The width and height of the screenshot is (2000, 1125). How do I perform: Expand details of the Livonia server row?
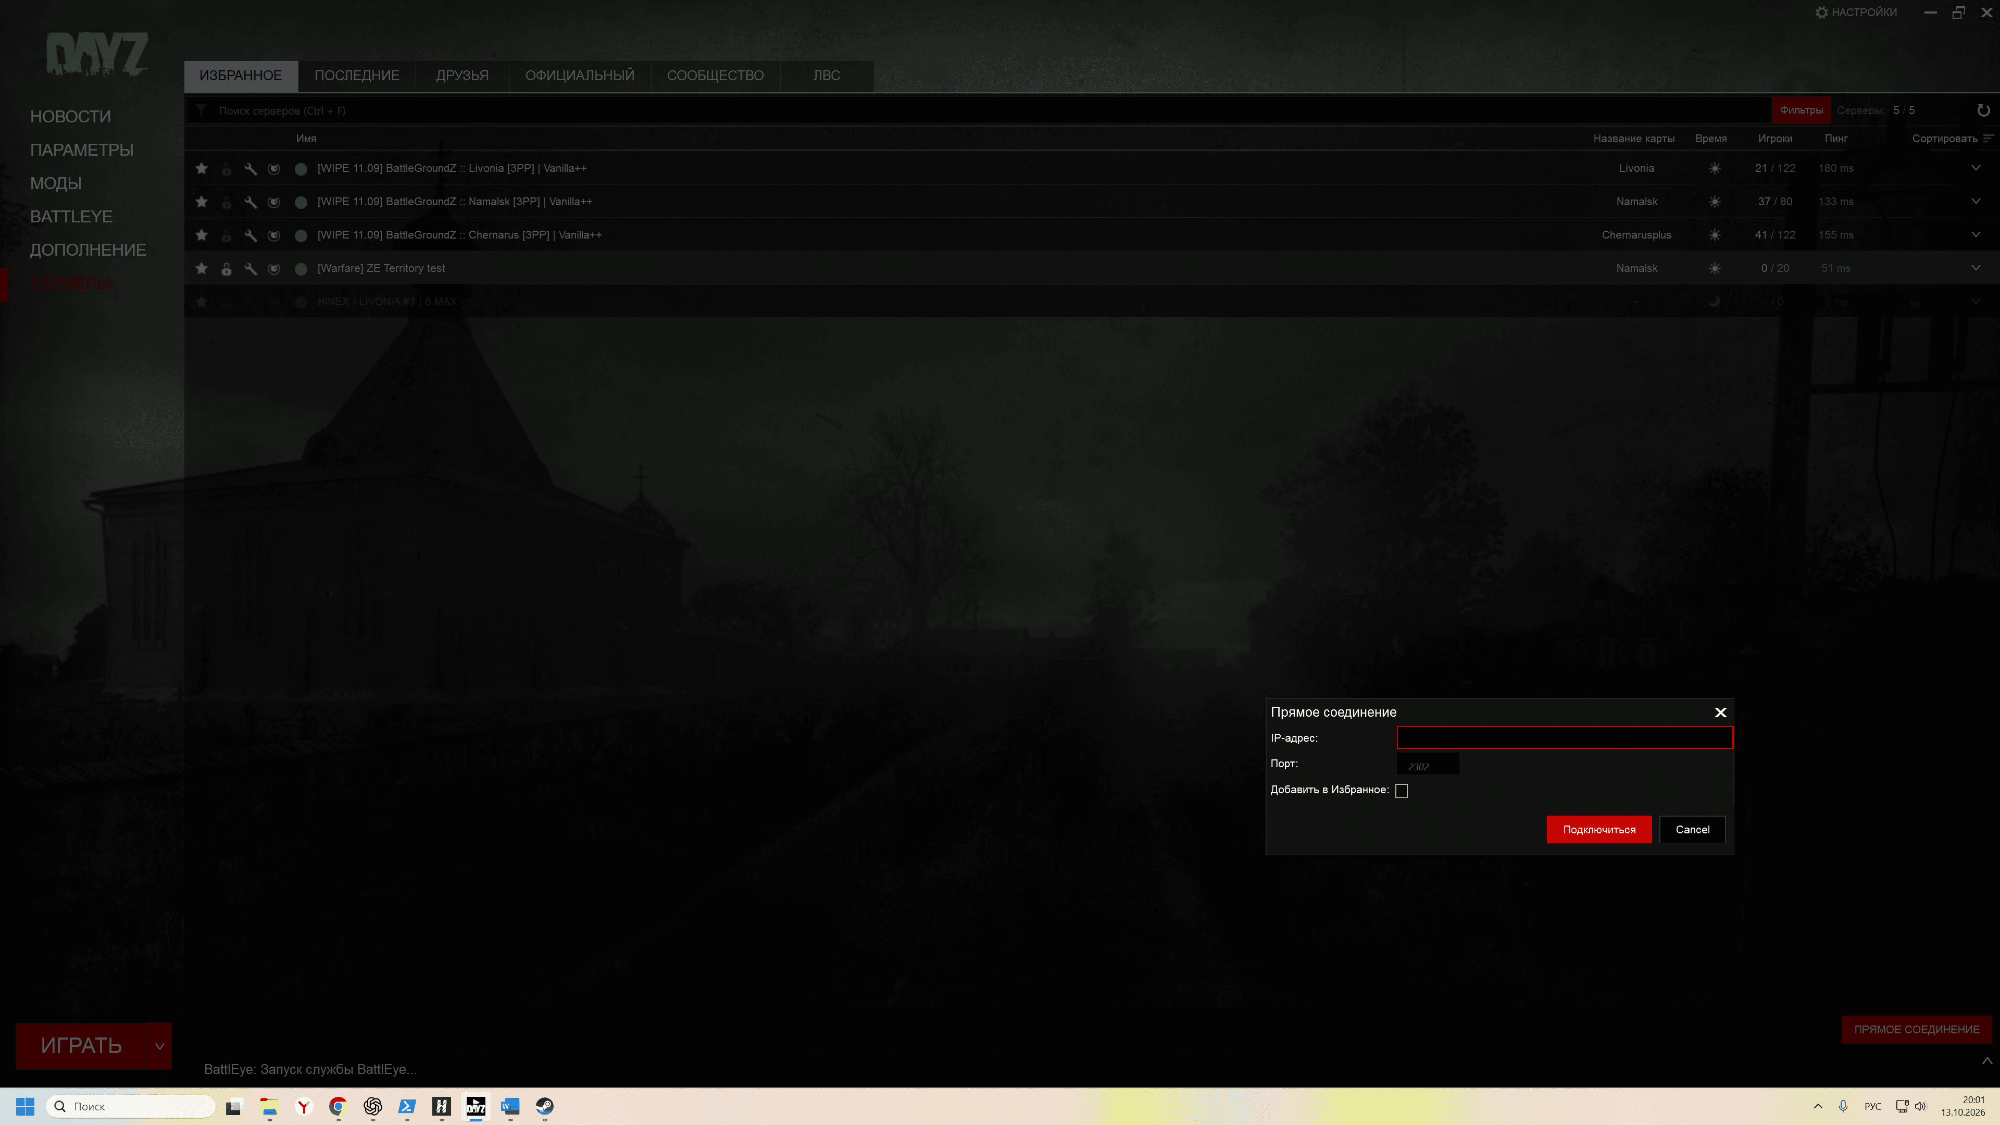[x=1976, y=168]
